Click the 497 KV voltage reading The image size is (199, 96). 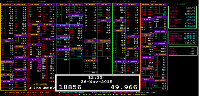(x=35, y=88)
